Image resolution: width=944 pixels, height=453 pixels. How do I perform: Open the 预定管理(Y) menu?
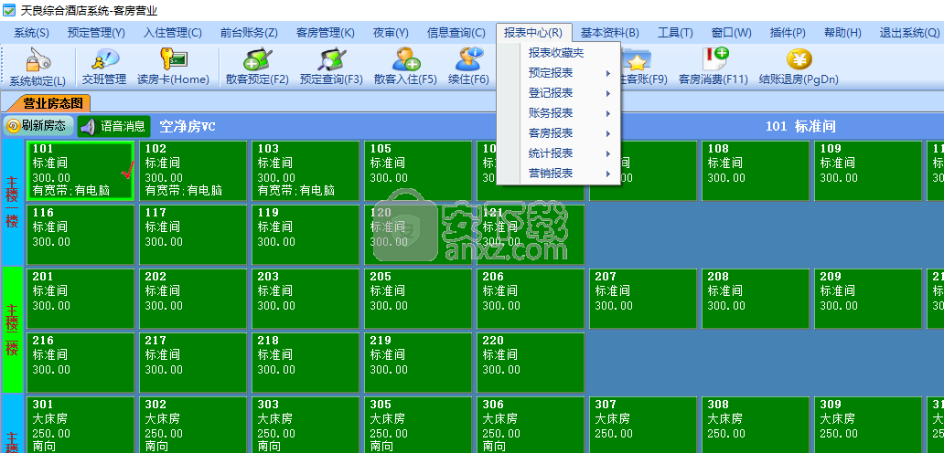[x=96, y=33]
